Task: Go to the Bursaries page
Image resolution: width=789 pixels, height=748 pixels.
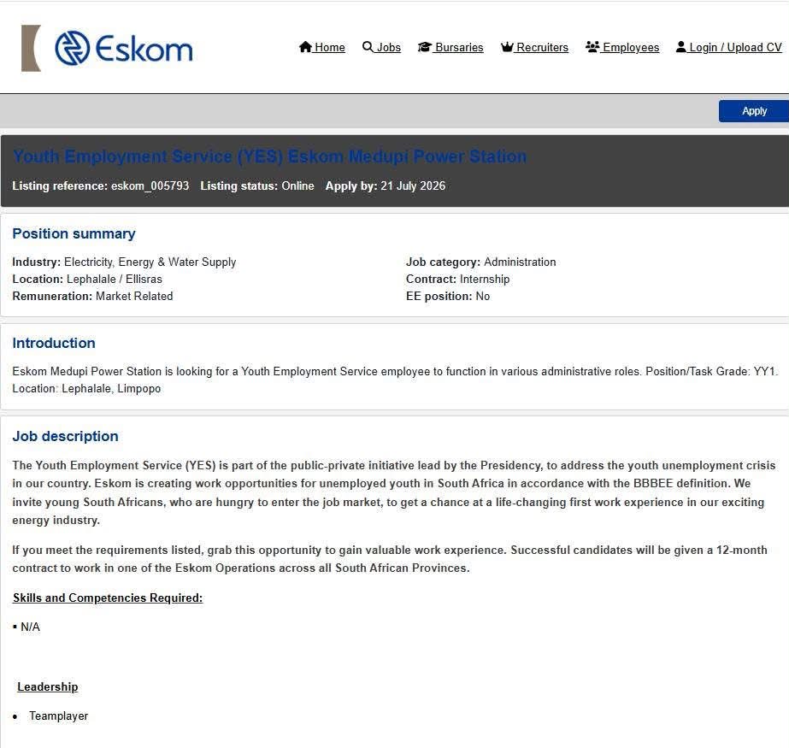Action: tap(459, 47)
